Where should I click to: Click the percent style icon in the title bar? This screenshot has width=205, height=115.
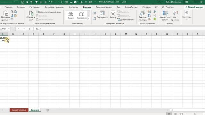81,2
